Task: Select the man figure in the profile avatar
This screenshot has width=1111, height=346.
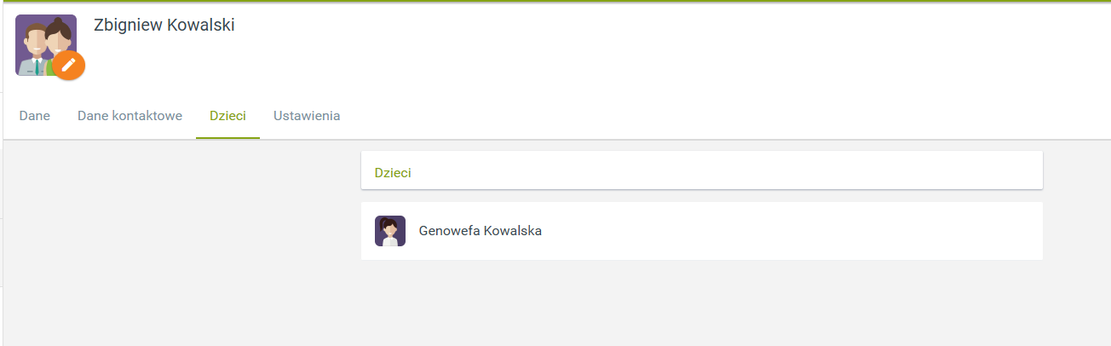Action: click(x=34, y=51)
